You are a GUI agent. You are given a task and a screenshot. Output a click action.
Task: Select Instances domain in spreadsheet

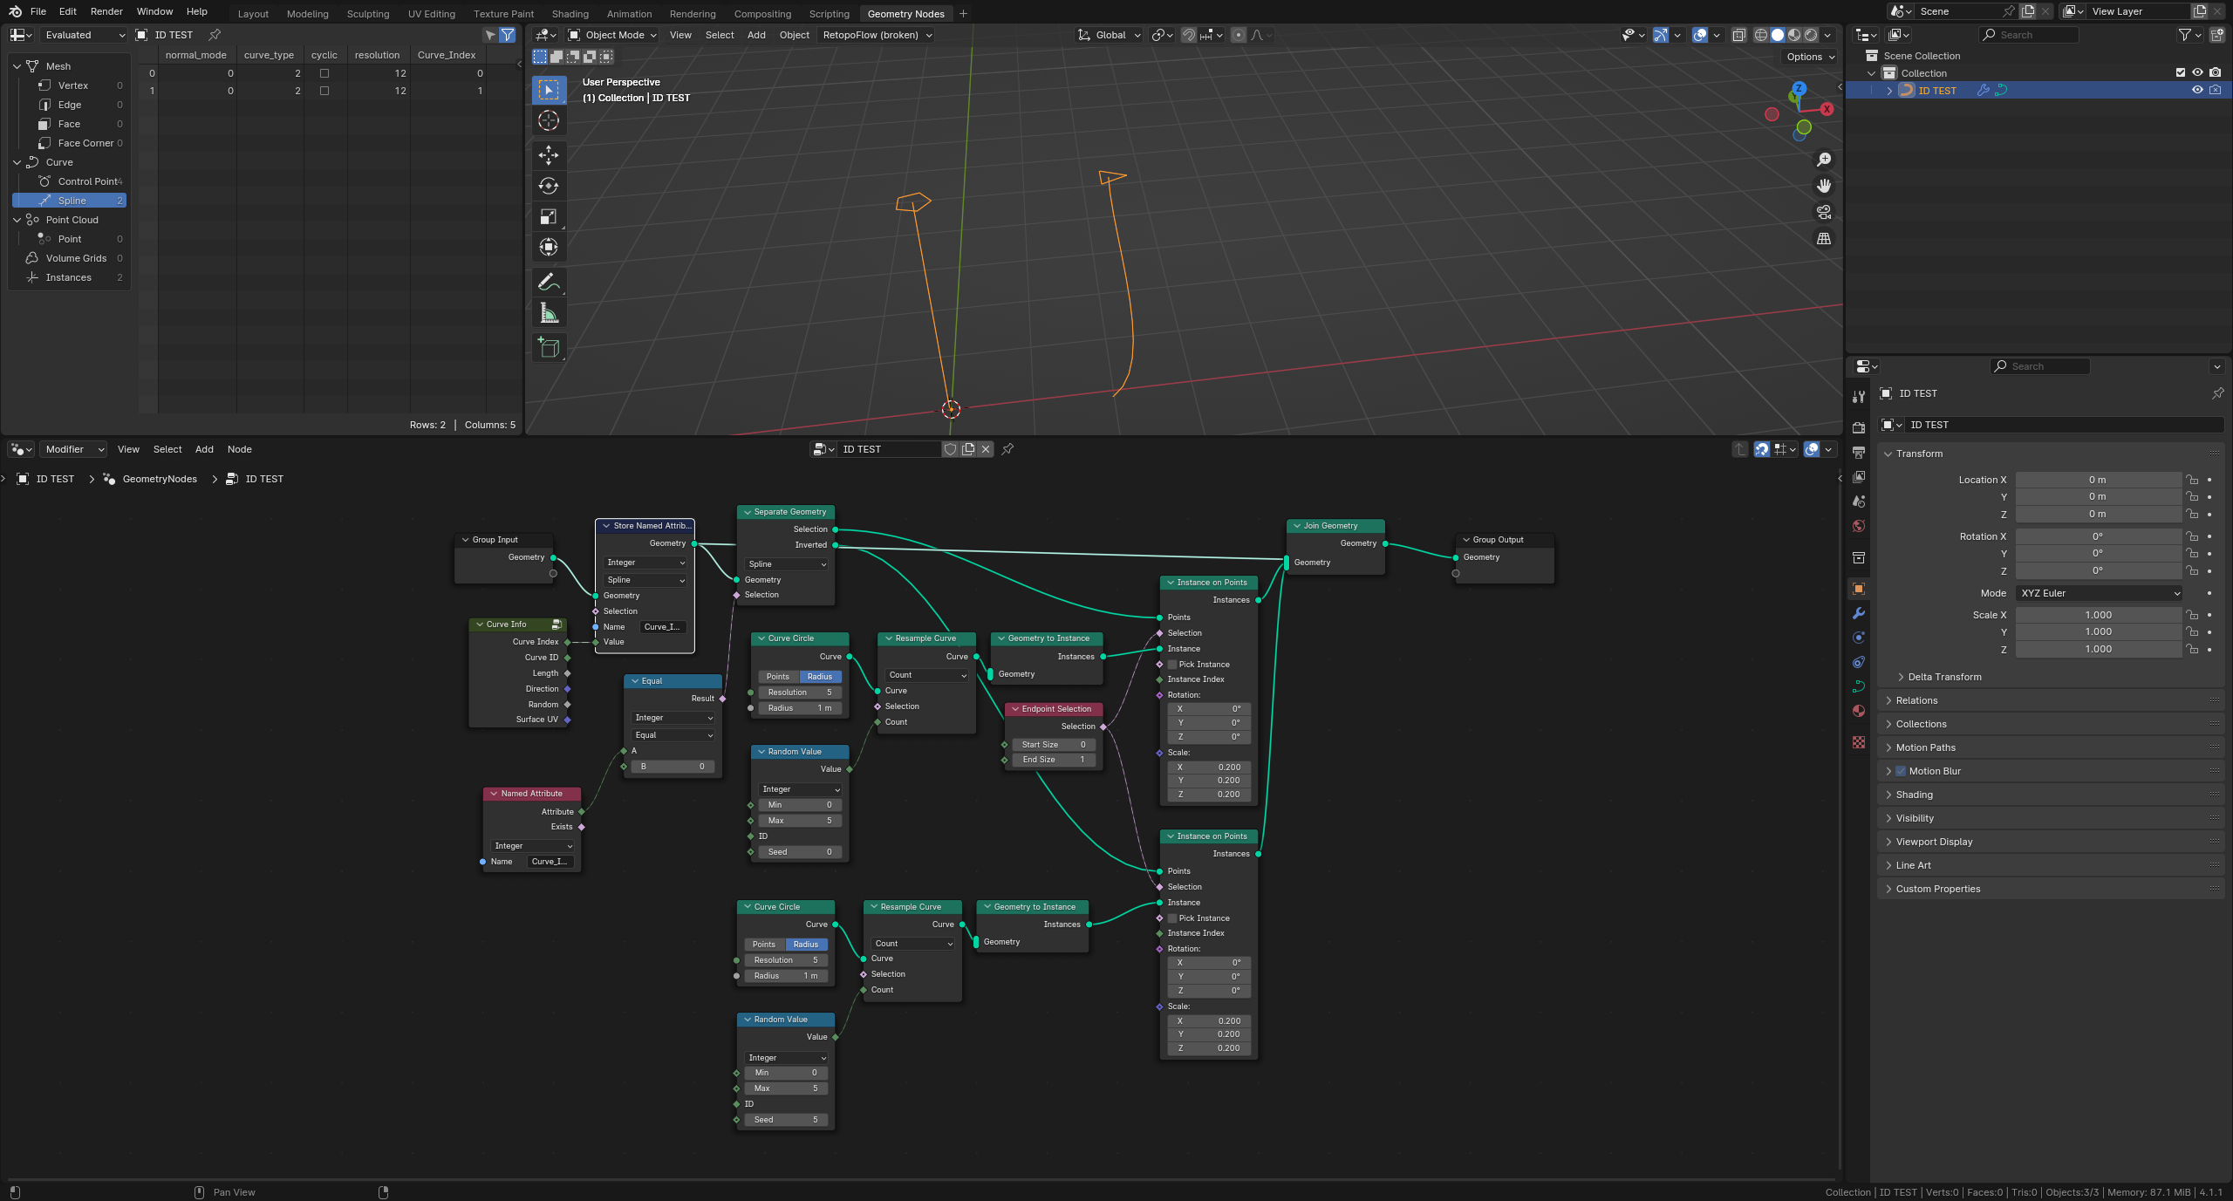69,277
